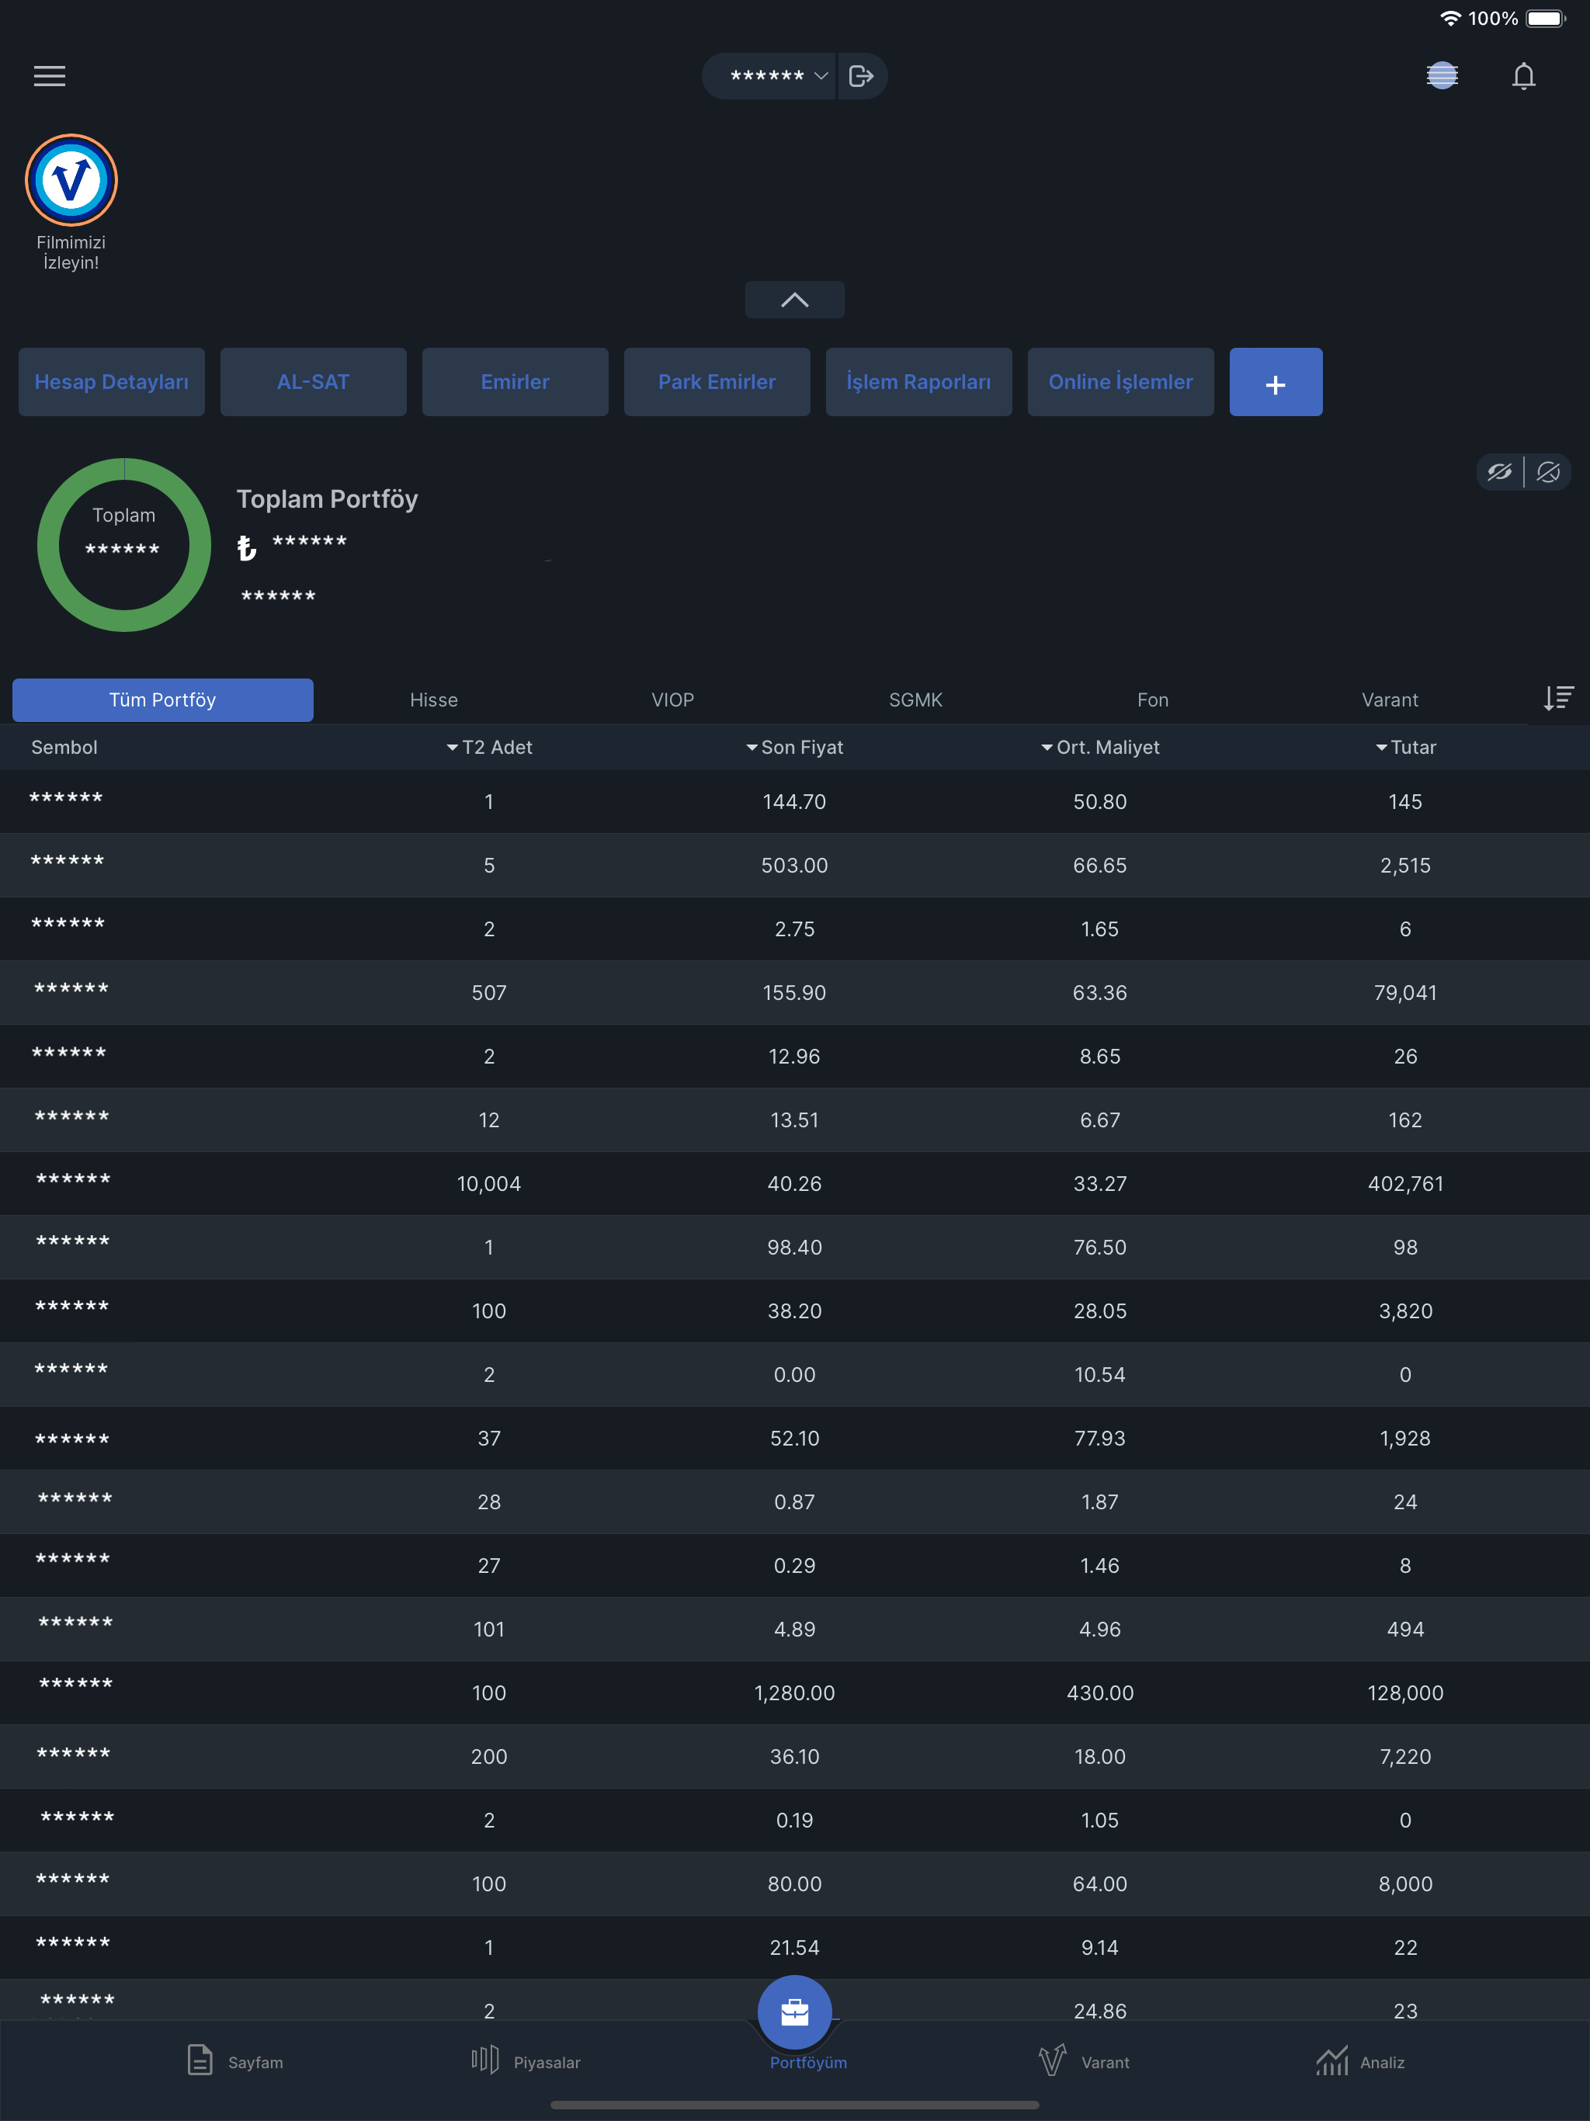Open Sayfam page icon
1590x2121 pixels.
(x=200, y=2060)
